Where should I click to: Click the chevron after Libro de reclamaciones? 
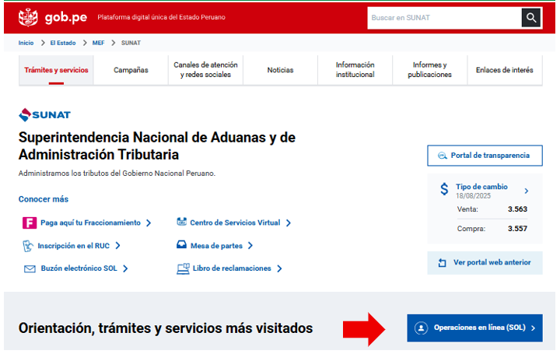coord(280,268)
